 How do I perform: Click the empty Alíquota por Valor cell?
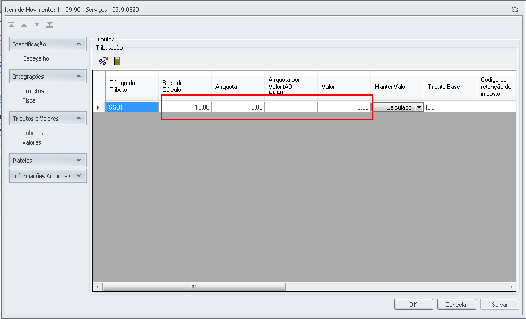click(x=291, y=107)
